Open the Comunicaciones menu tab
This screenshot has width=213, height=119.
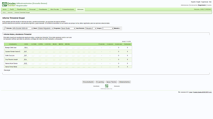[68, 9]
